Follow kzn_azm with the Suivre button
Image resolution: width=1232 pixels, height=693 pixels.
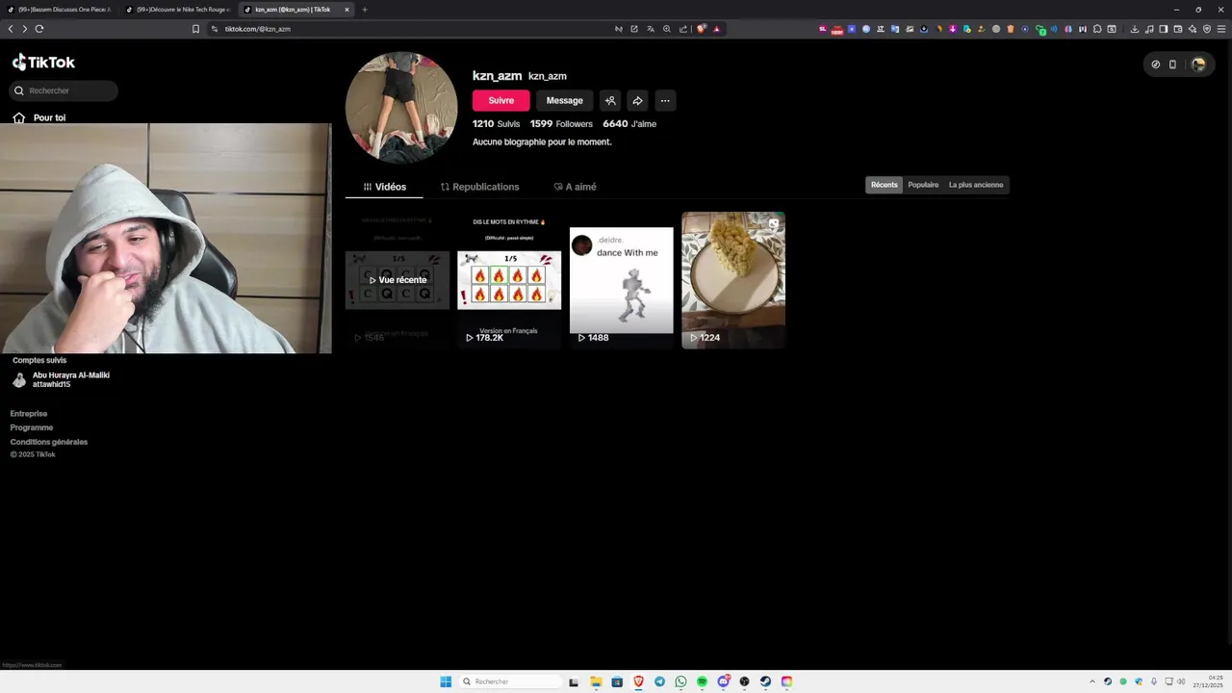(500, 100)
